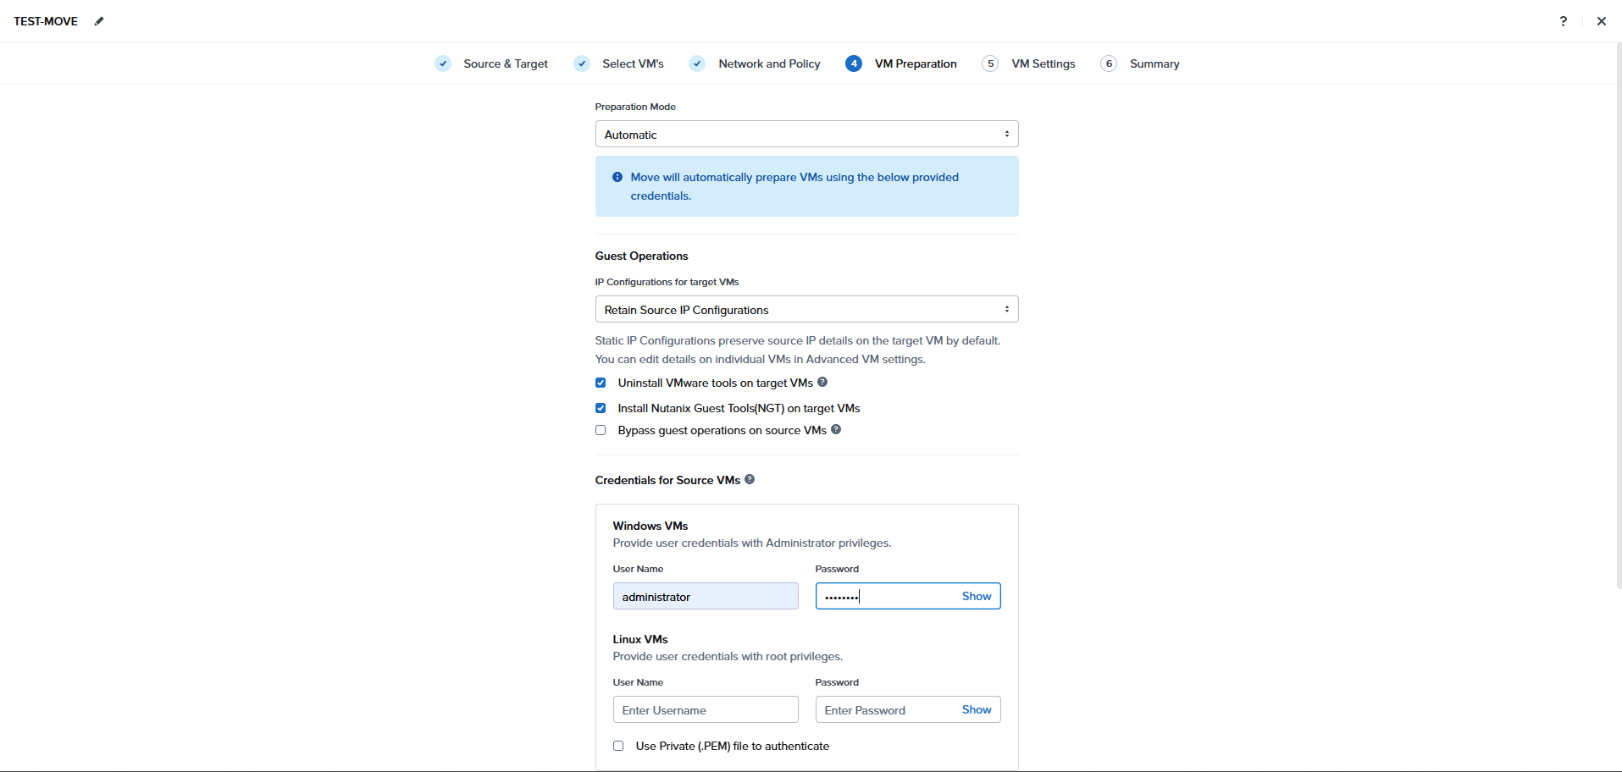Image resolution: width=1622 pixels, height=772 pixels.
Task: Jump to the Summary step
Action: click(x=1154, y=63)
